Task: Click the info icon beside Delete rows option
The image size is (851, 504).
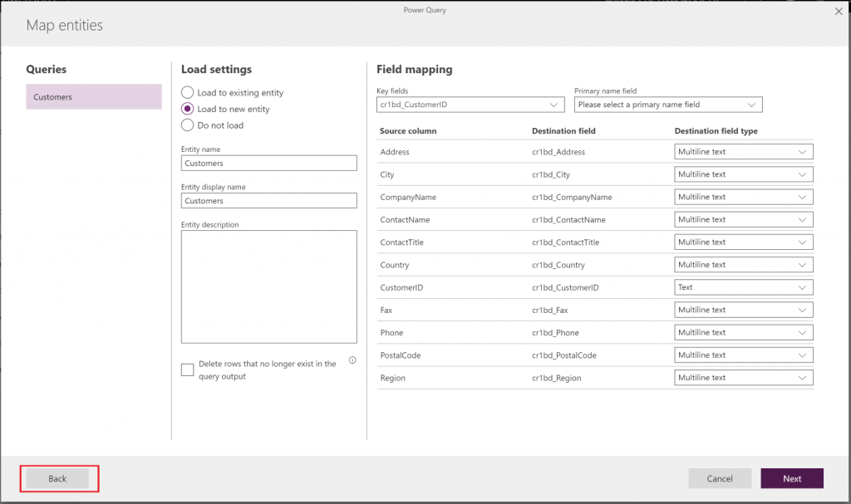Action: tap(352, 360)
